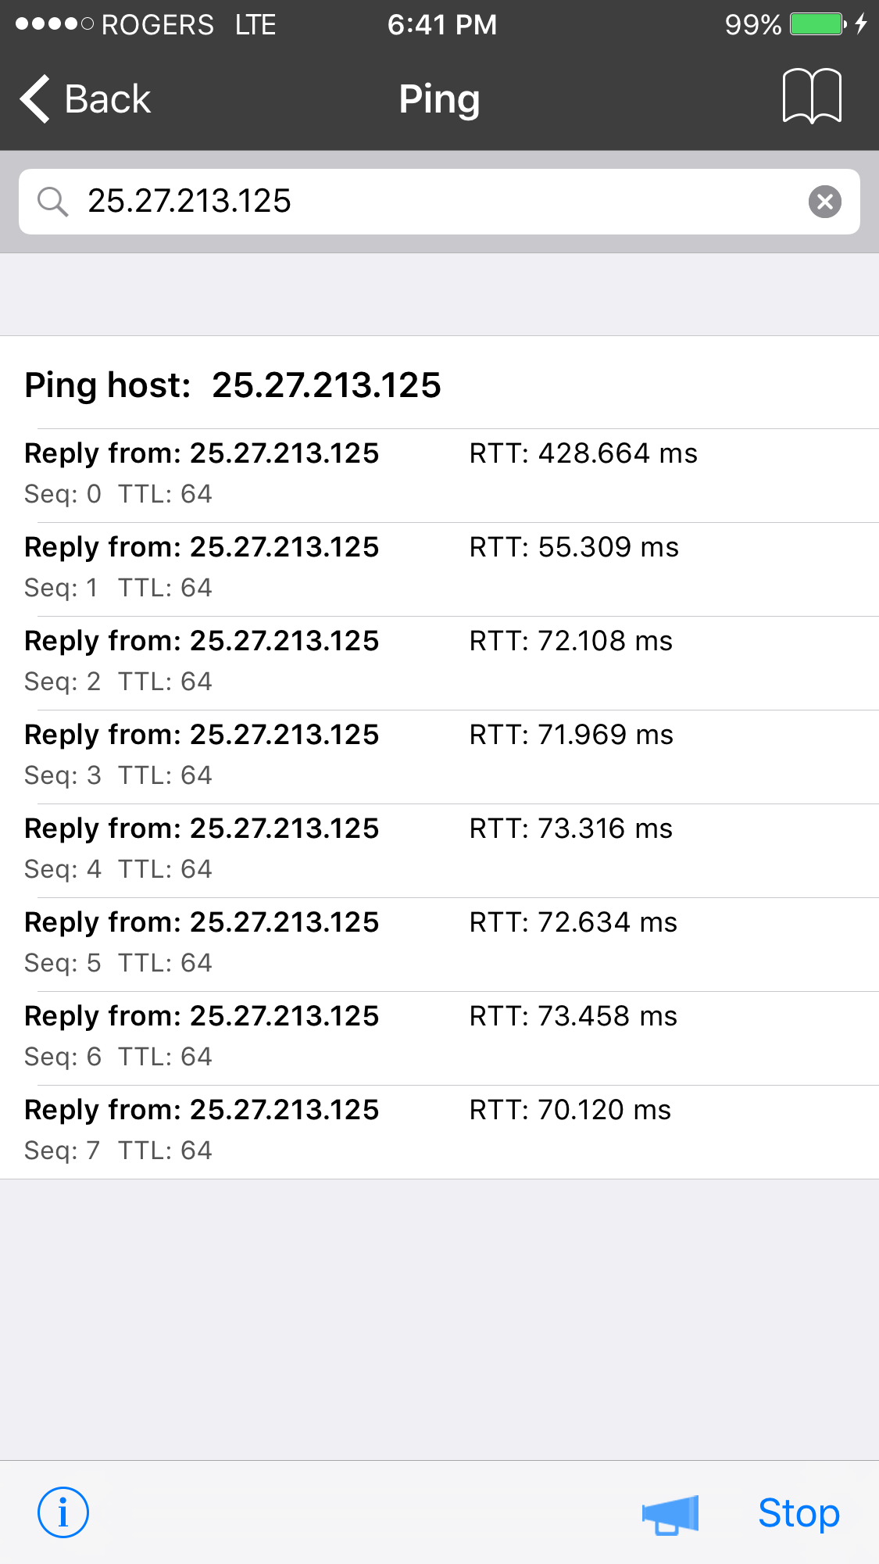The image size is (879, 1564).
Task: Tap the reply with RTT 72.634 ms
Action: tap(439, 944)
